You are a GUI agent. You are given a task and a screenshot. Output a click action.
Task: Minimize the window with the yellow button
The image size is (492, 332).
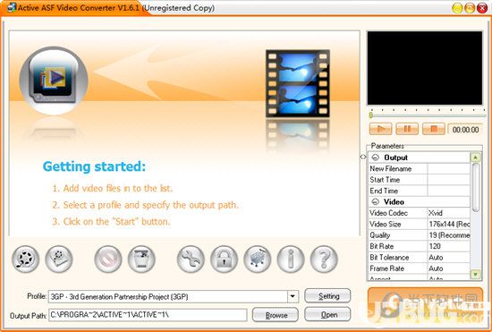457,8
